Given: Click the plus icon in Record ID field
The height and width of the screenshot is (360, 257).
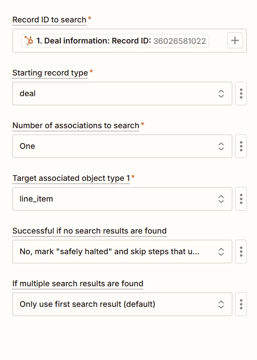Looking at the screenshot, I should pyautogui.click(x=235, y=41).
